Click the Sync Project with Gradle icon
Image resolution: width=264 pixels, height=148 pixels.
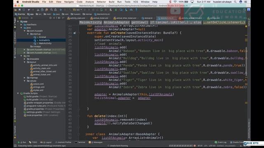tap(115, 10)
